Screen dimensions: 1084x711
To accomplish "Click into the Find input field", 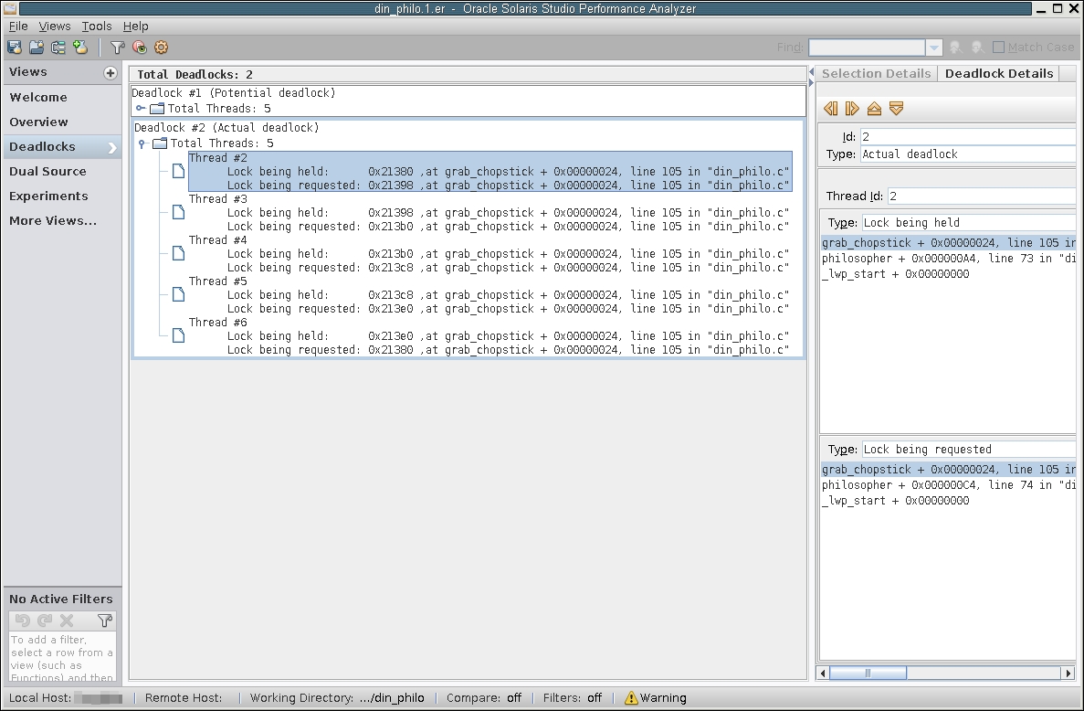I will click(867, 47).
